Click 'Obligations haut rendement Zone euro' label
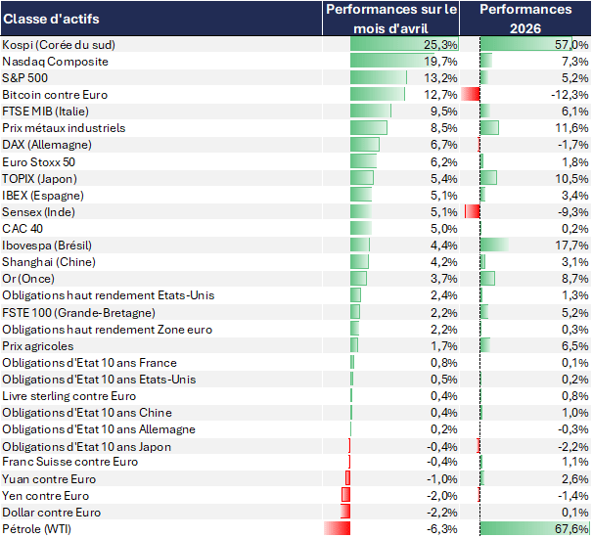Viewport: 592px width, 538px height. 108,330
